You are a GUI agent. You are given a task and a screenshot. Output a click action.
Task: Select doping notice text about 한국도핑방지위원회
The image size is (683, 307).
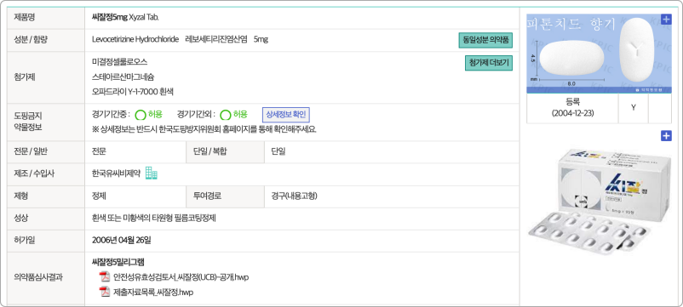pyautogui.click(x=204, y=129)
